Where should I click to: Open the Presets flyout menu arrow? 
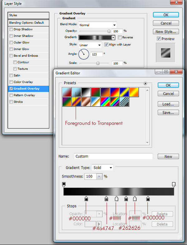tap(145, 84)
